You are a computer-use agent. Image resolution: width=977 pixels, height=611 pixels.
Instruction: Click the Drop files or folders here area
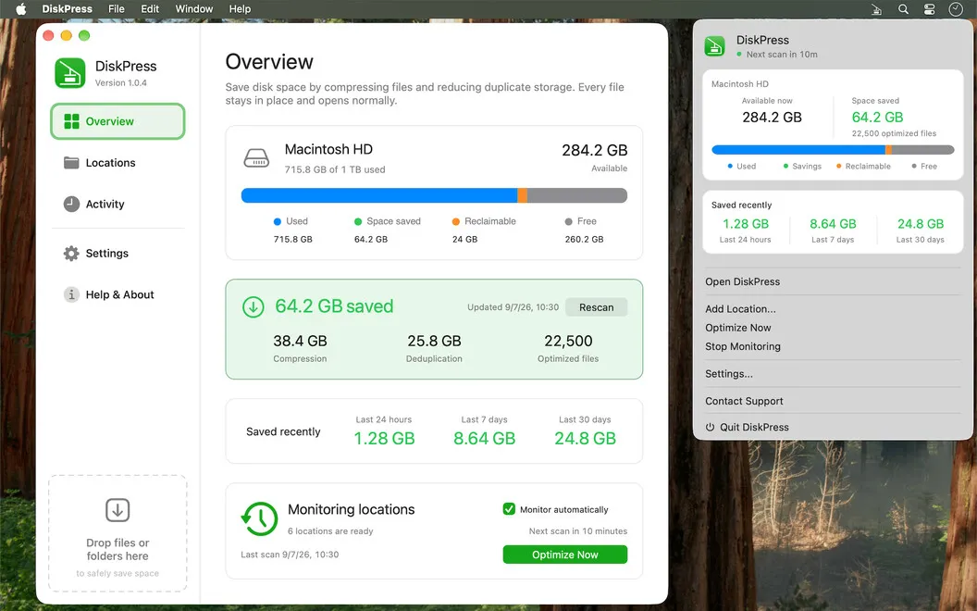(x=117, y=533)
